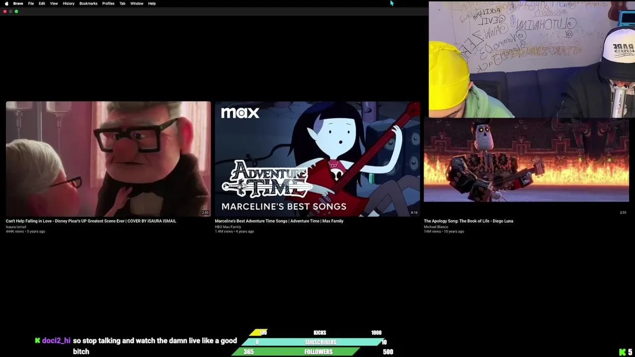
Task: Open the History menu
Action: point(68,3)
